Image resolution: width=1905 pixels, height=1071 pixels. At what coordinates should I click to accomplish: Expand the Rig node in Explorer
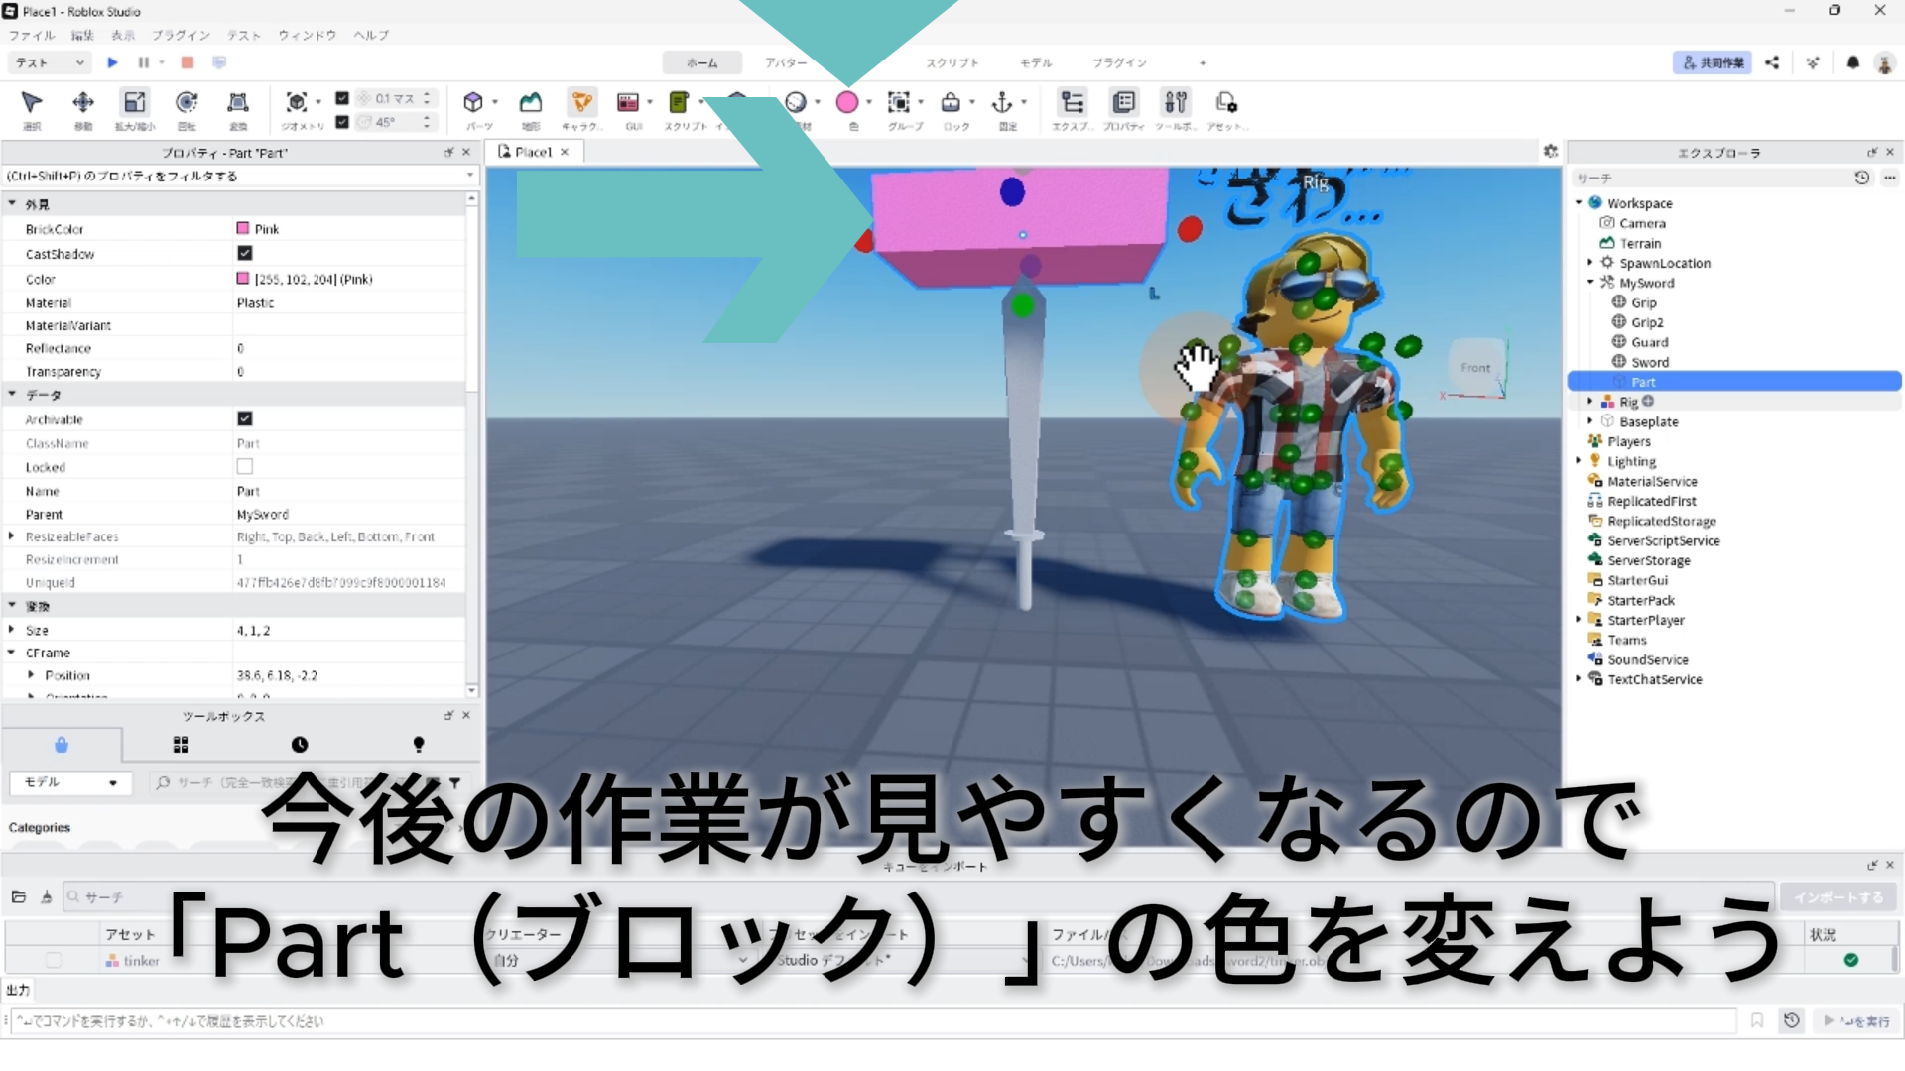pyautogui.click(x=1590, y=402)
